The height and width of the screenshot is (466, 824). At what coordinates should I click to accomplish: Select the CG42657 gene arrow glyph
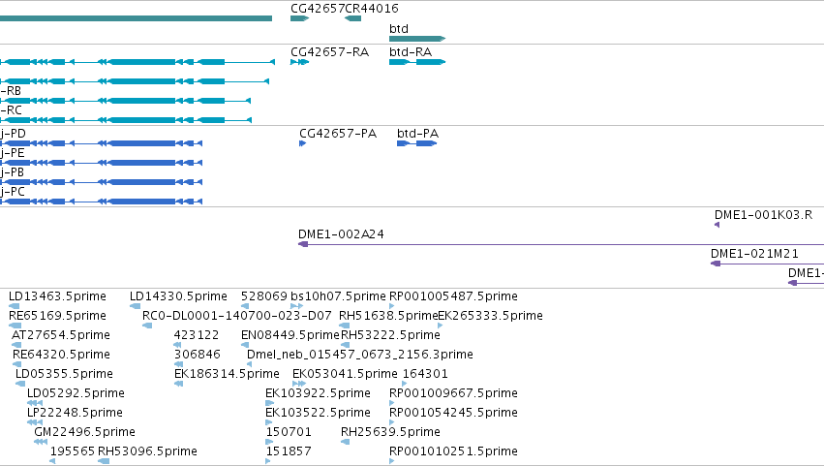click(x=299, y=18)
